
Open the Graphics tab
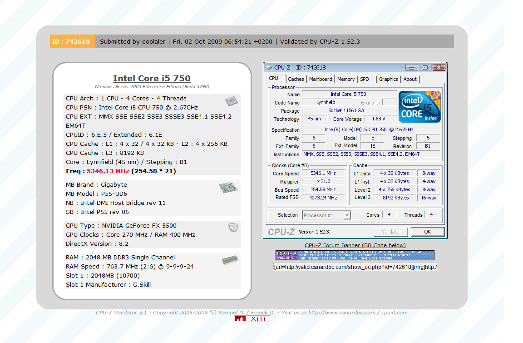pyautogui.click(x=389, y=79)
